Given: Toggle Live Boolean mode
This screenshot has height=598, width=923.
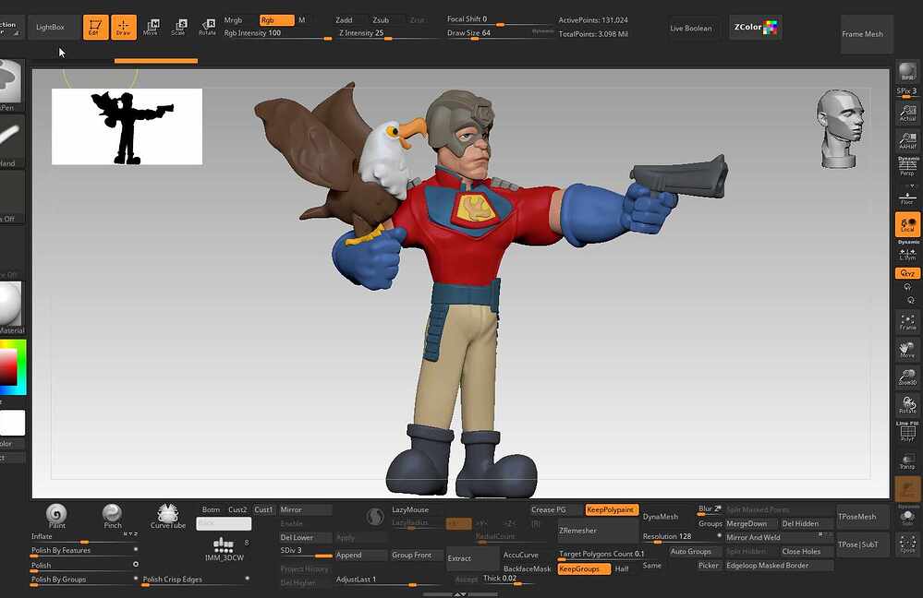Looking at the screenshot, I should pyautogui.click(x=690, y=29).
